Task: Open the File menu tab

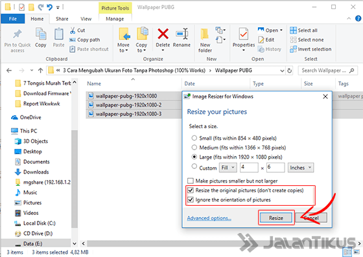Action: point(13,19)
